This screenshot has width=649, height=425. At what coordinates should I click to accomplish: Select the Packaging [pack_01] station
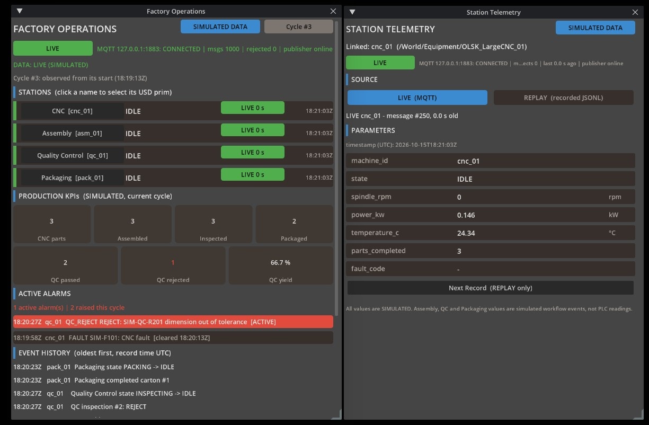[x=72, y=178]
